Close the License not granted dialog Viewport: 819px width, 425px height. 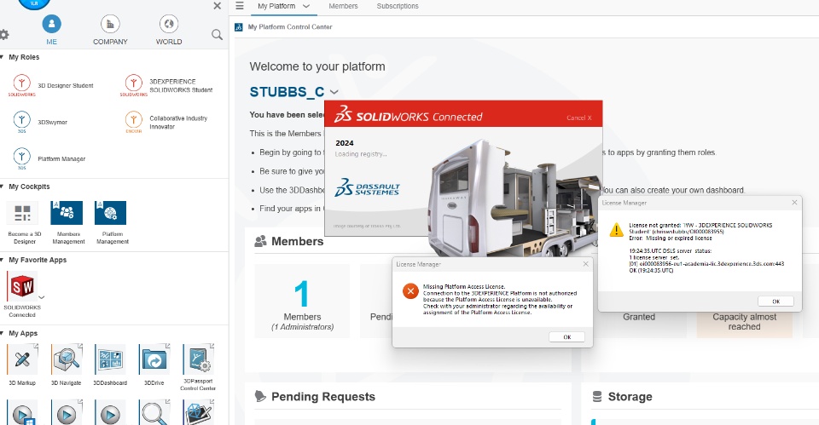click(x=794, y=203)
